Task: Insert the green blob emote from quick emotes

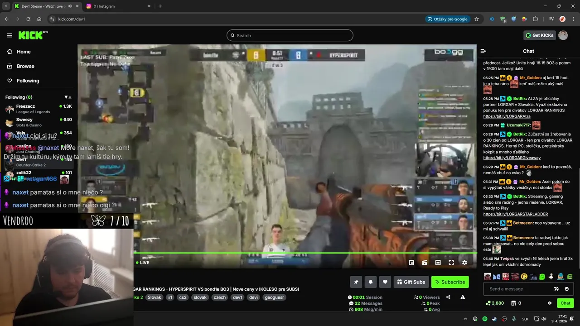Action: pyautogui.click(x=542, y=276)
